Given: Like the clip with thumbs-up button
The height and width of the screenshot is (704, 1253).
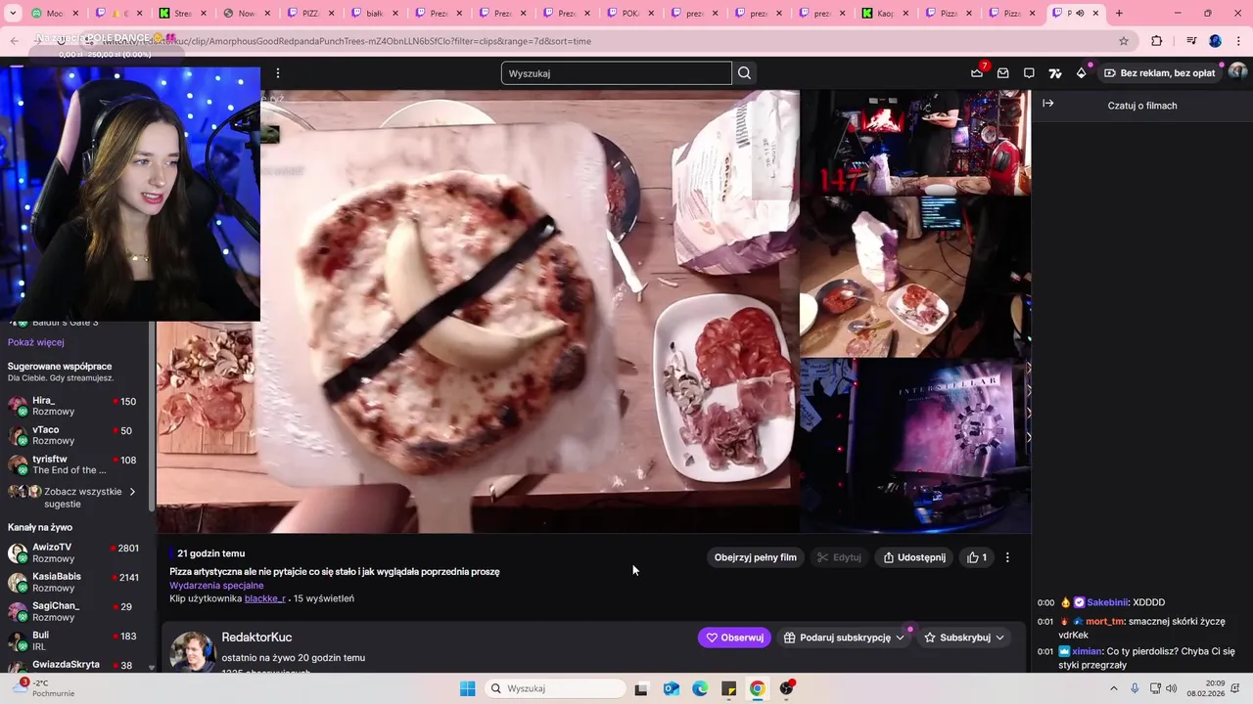Looking at the screenshot, I should pyautogui.click(x=977, y=557).
